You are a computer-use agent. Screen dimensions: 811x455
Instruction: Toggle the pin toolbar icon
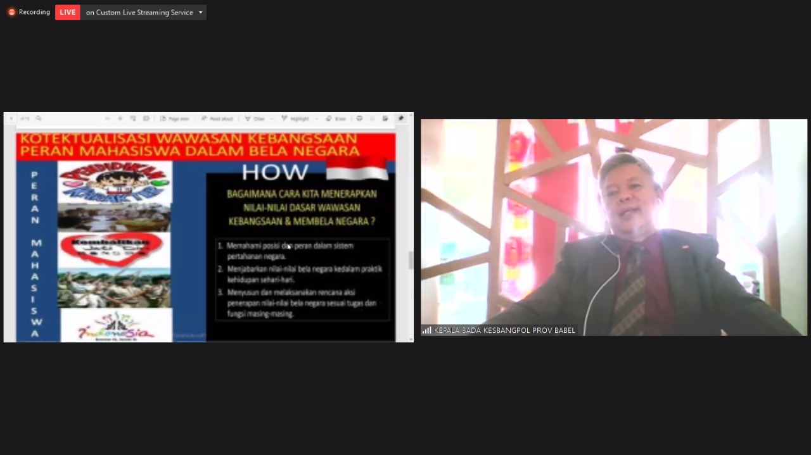tap(400, 118)
